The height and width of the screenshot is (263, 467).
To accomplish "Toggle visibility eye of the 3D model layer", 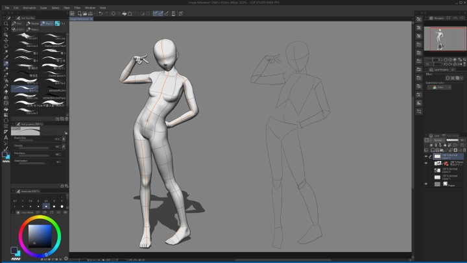I will (x=426, y=163).
